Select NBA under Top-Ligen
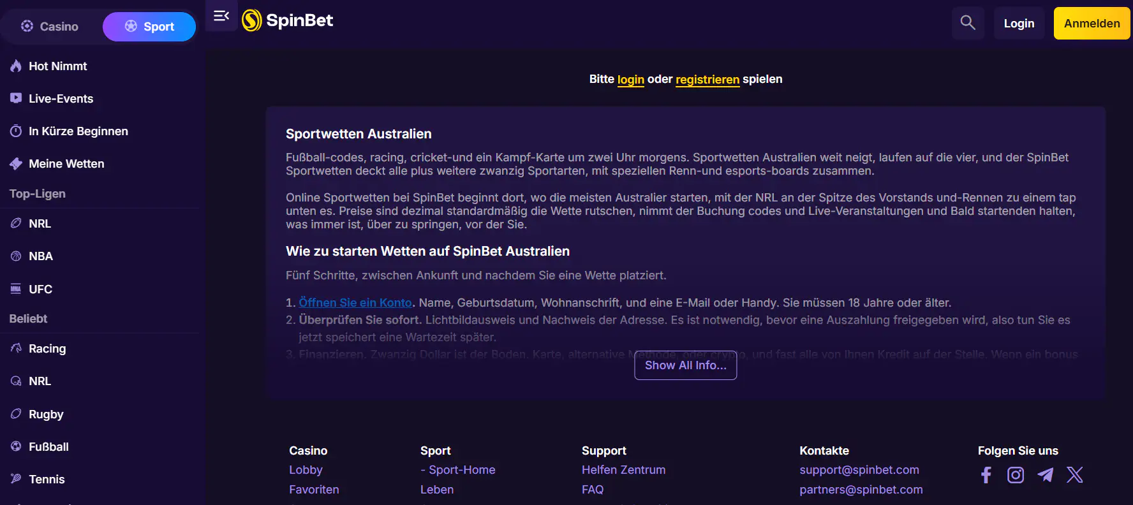Viewport: 1133px width, 505px height. pyautogui.click(x=32, y=256)
